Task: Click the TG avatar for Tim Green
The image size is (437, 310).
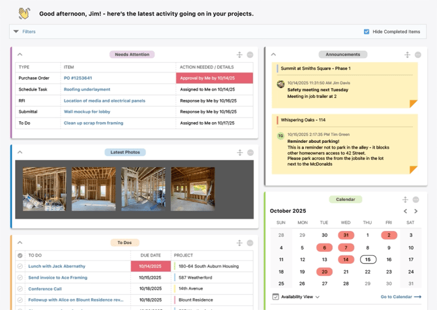Action: pos(280,136)
